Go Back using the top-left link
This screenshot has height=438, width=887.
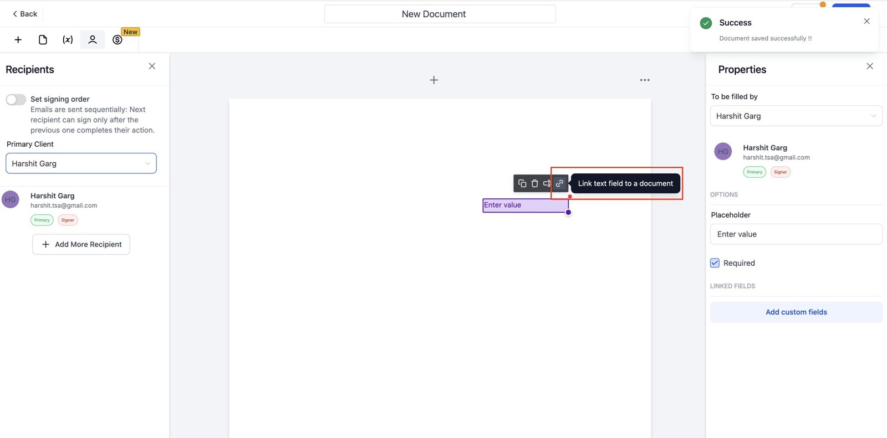(25, 14)
